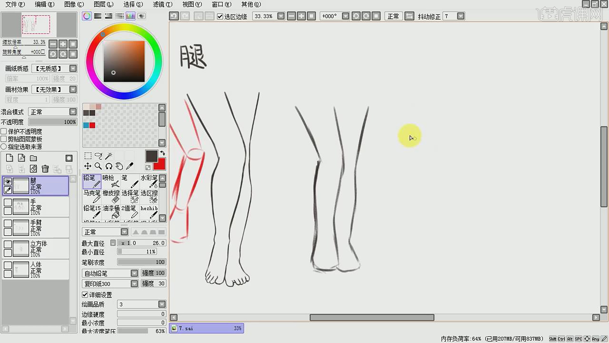Show the color wheel panel
609x343 pixels.
point(87,16)
